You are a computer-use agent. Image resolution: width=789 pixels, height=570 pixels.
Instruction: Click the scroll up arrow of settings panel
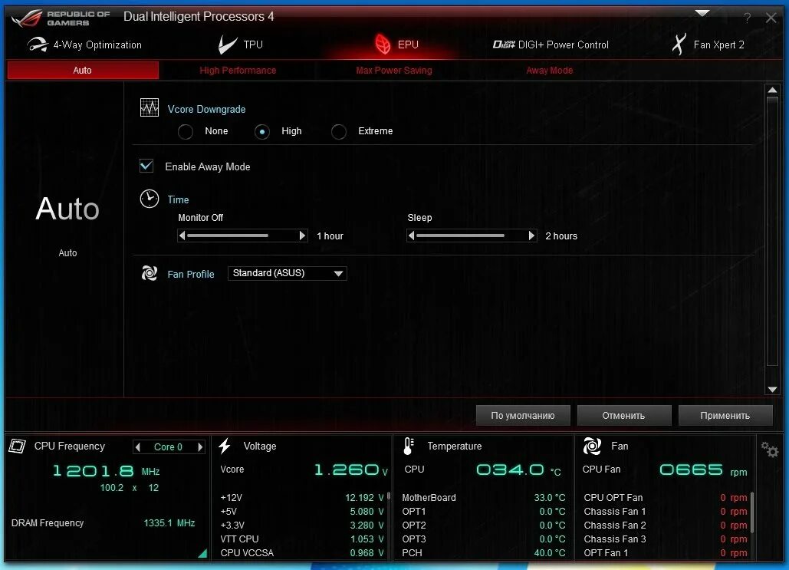[x=772, y=90]
